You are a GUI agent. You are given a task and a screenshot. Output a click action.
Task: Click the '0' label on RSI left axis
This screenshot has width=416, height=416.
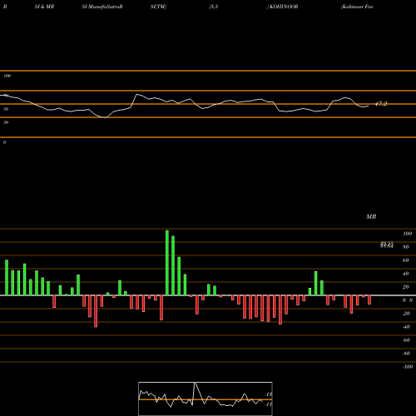click(4, 142)
